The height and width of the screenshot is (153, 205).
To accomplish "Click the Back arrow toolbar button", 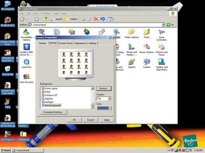I will [25, 19].
